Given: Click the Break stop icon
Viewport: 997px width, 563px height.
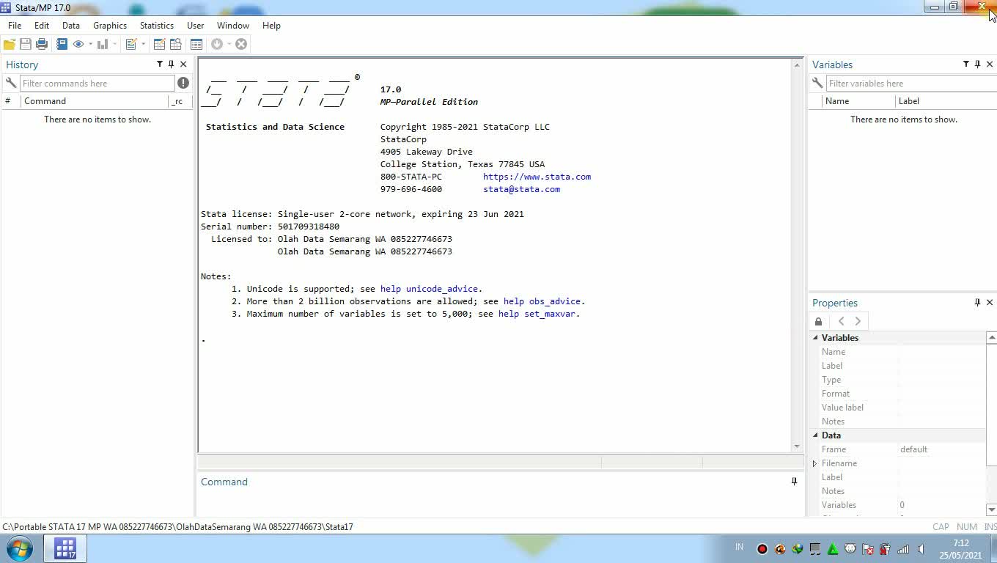Looking at the screenshot, I should (x=241, y=44).
